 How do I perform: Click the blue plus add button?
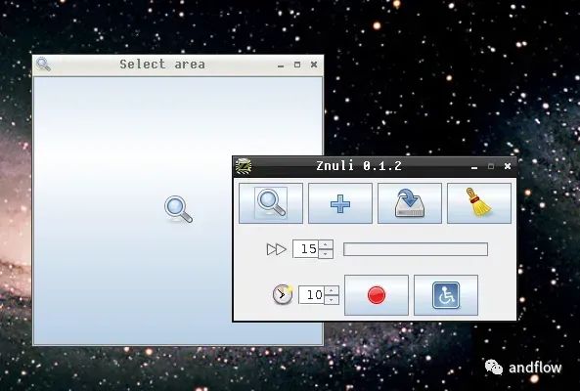(340, 203)
